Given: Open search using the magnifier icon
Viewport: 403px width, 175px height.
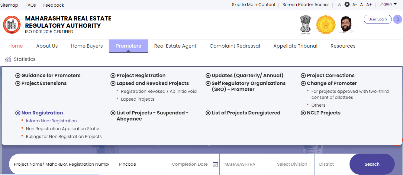Looking at the screenshot, I should [398, 19].
